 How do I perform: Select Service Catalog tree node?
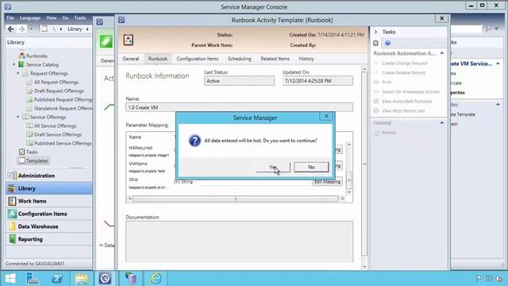click(x=42, y=64)
